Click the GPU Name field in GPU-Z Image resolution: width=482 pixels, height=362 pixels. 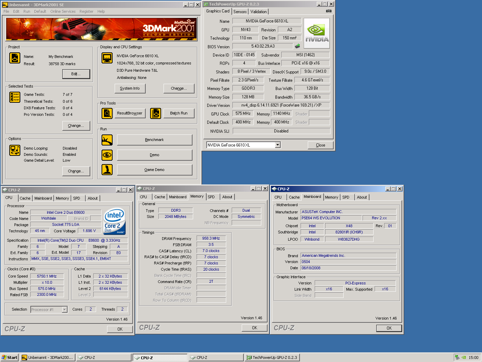tap(267, 21)
